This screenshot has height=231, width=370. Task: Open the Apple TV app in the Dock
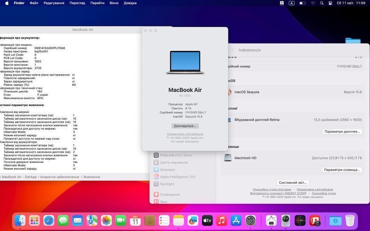[207, 221]
